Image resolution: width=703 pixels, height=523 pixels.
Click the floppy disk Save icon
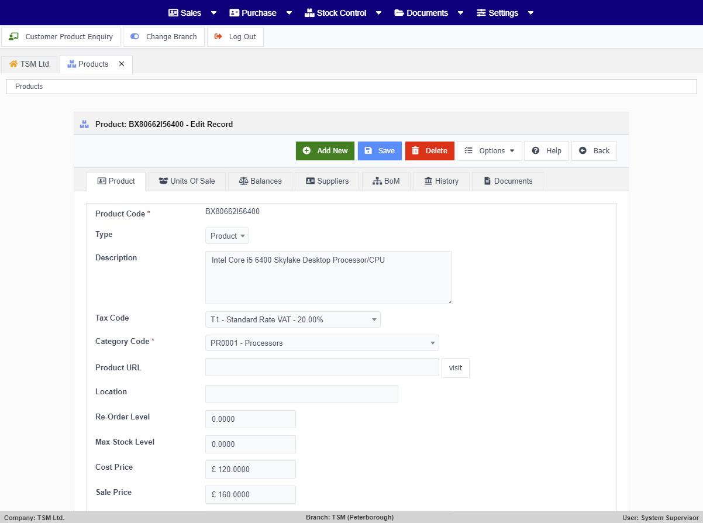368,150
